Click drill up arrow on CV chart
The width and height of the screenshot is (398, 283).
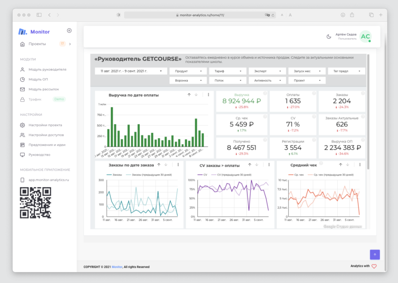tap(250, 165)
